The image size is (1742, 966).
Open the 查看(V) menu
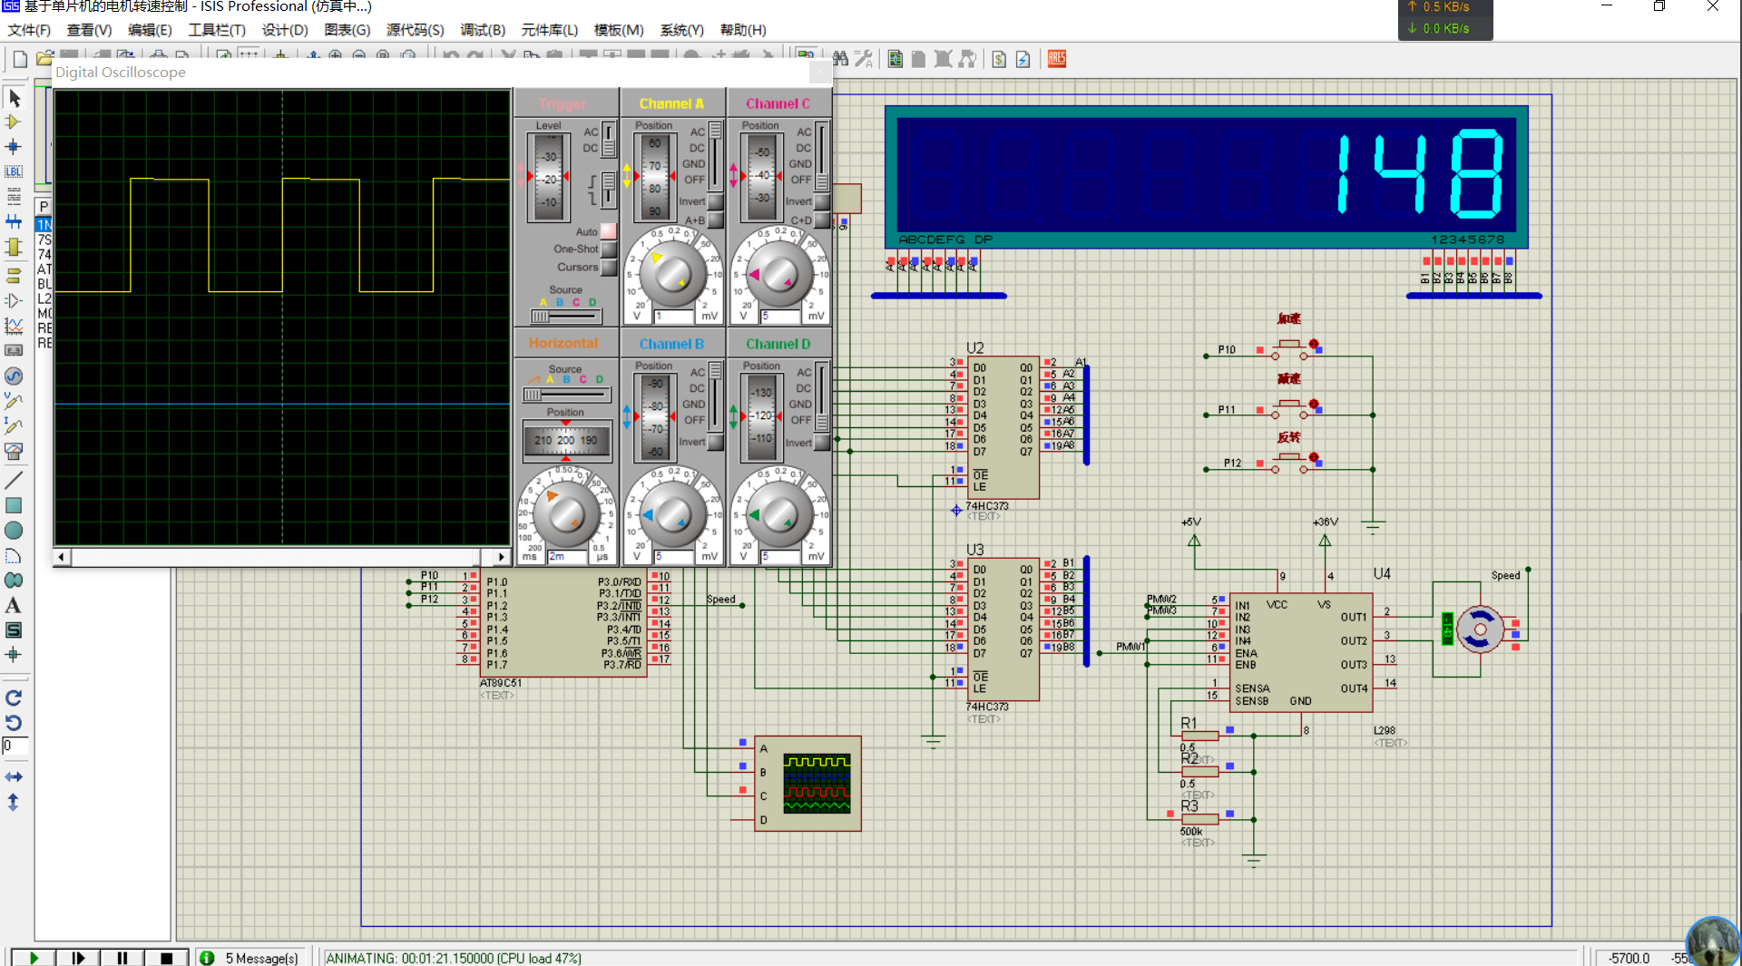pyautogui.click(x=89, y=30)
